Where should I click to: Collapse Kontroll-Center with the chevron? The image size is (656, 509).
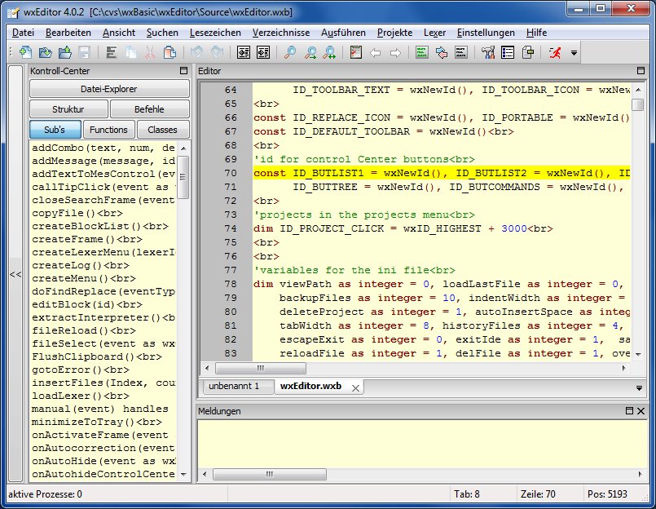pyautogui.click(x=15, y=275)
